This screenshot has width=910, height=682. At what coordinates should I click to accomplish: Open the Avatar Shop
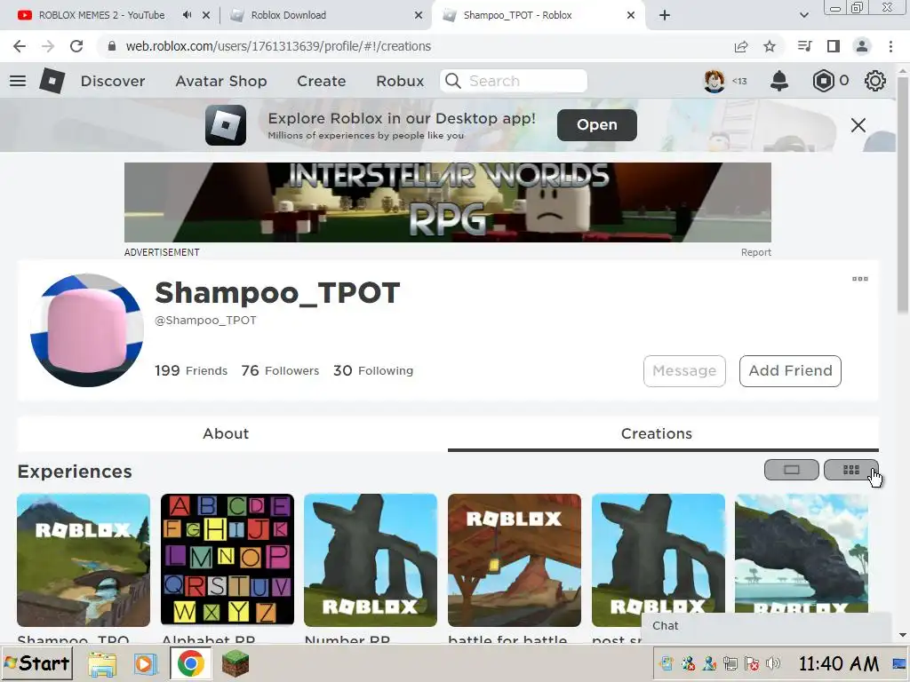pyautogui.click(x=221, y=81)
